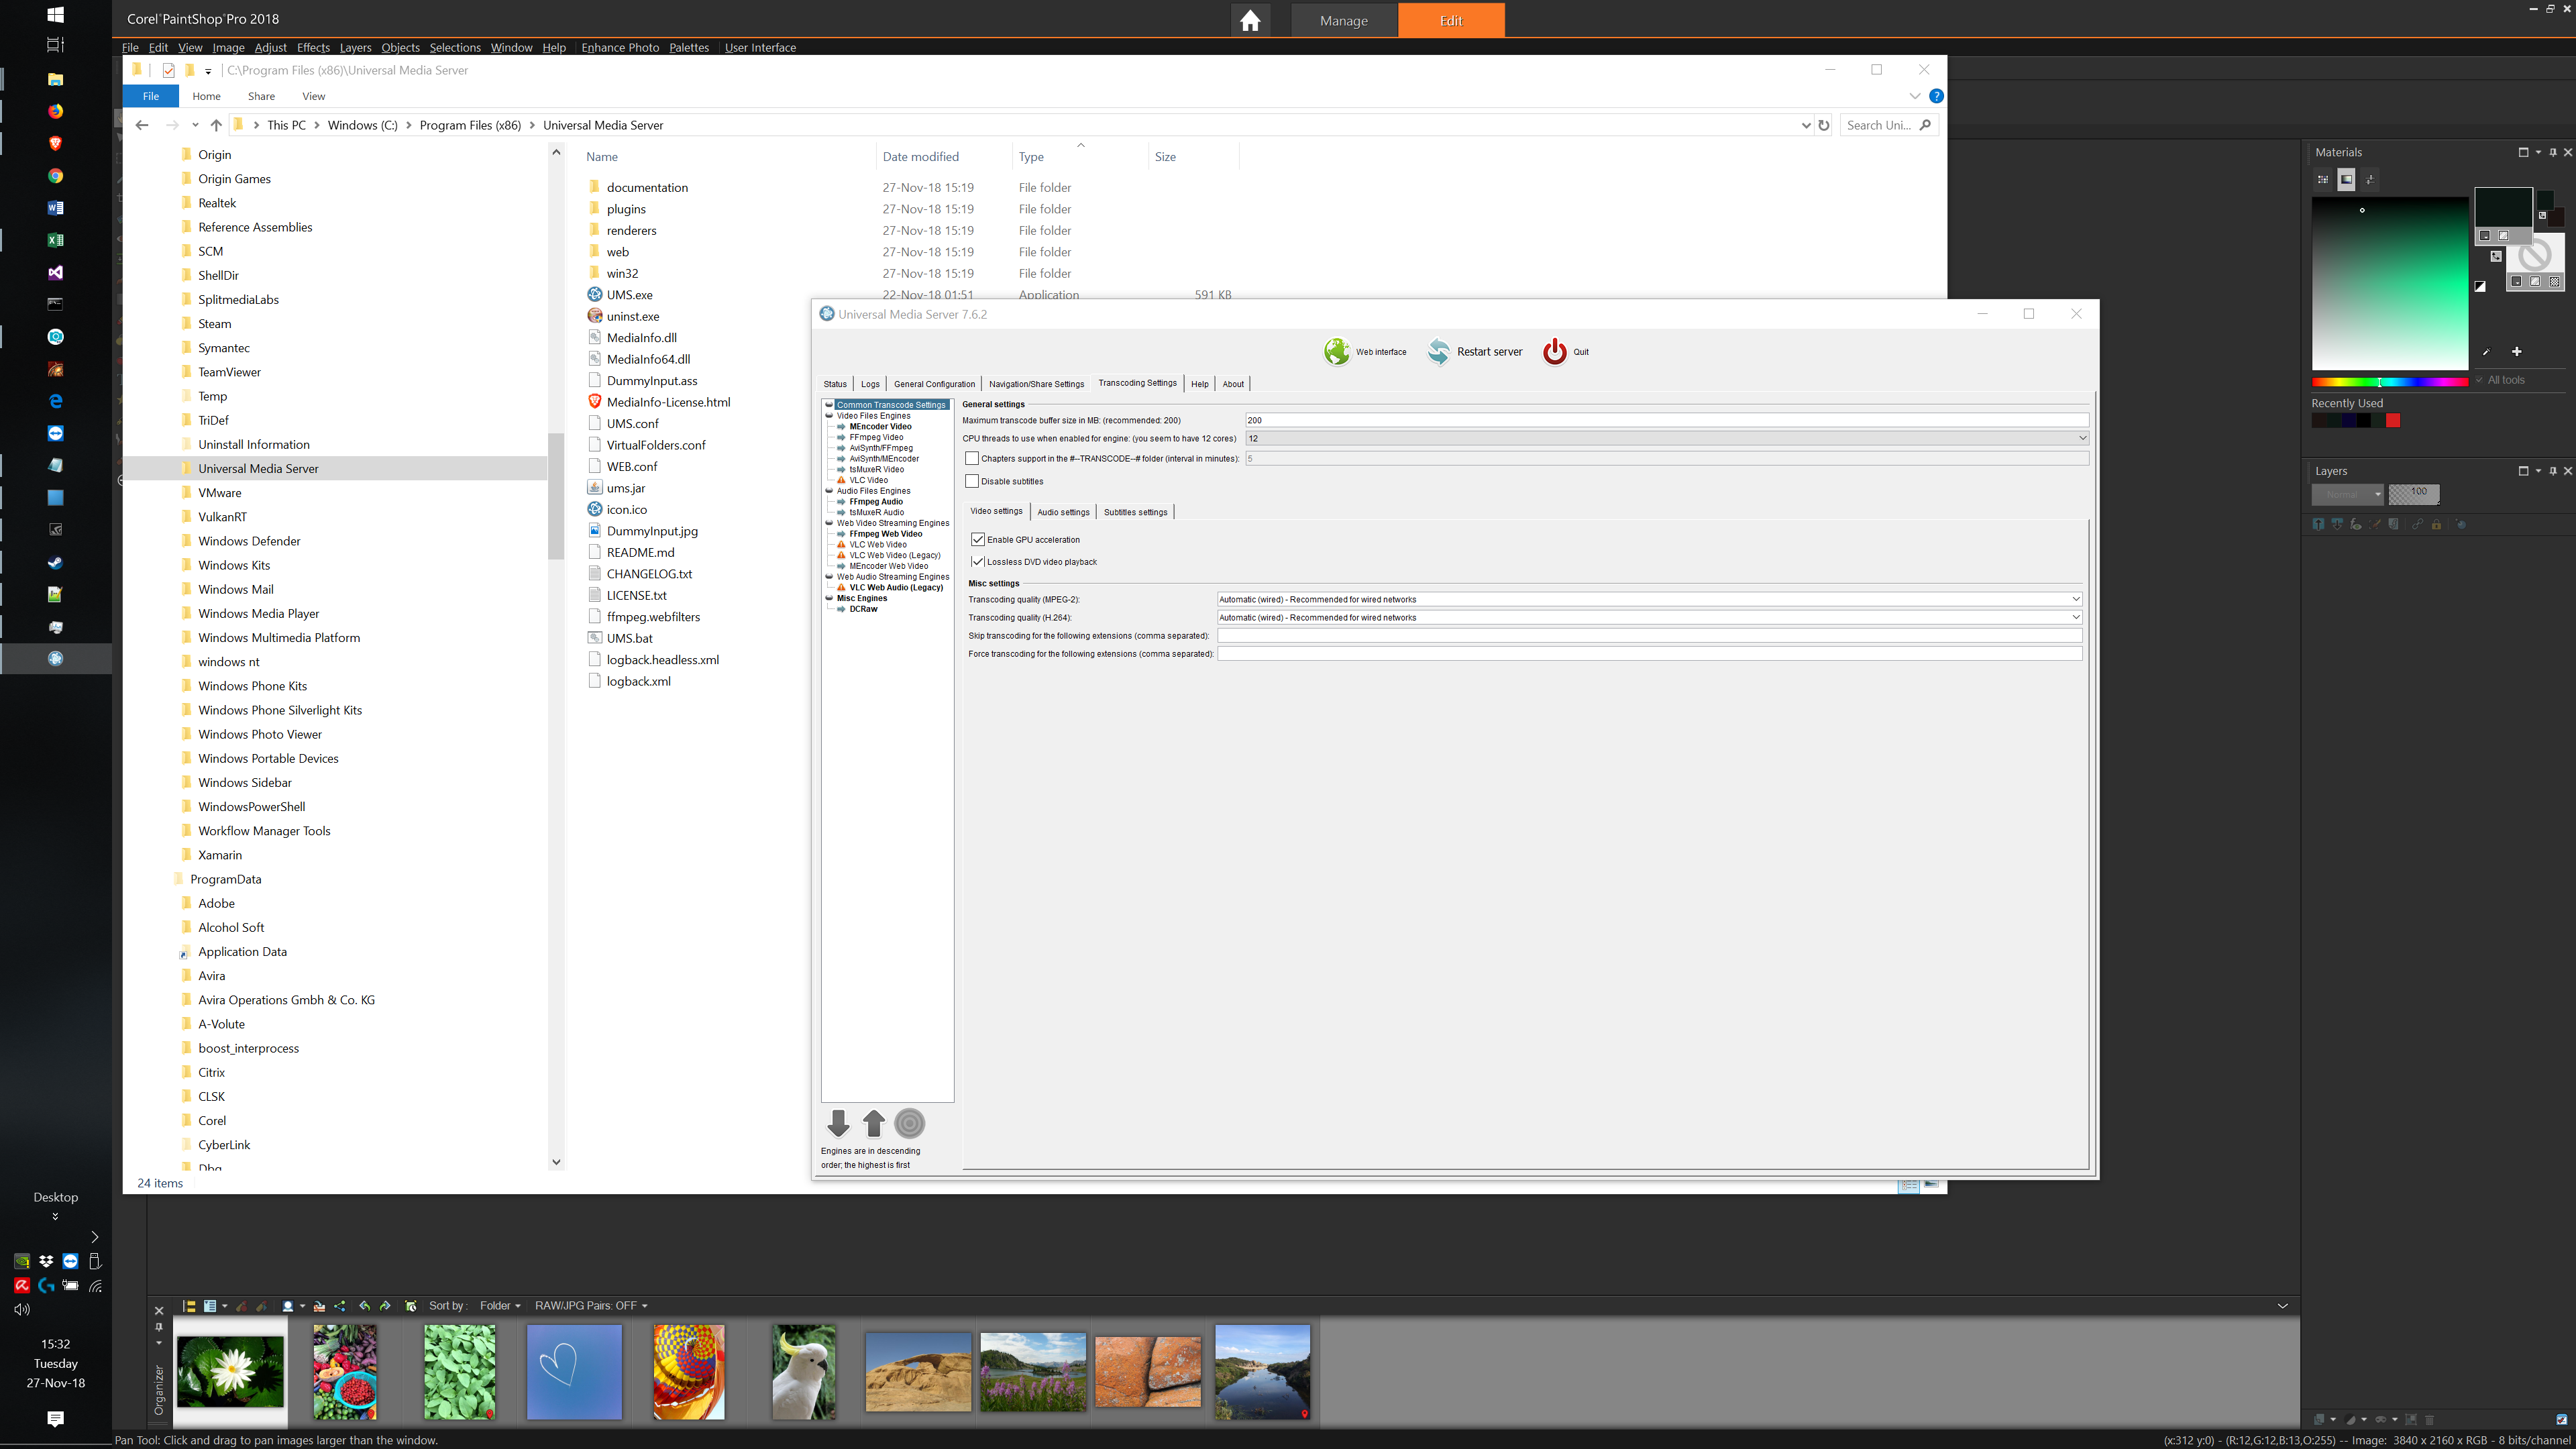Switch to the Audio settings sub-tab
The width and height of the screenshot is (2576, 1449).
[1063, 512]
